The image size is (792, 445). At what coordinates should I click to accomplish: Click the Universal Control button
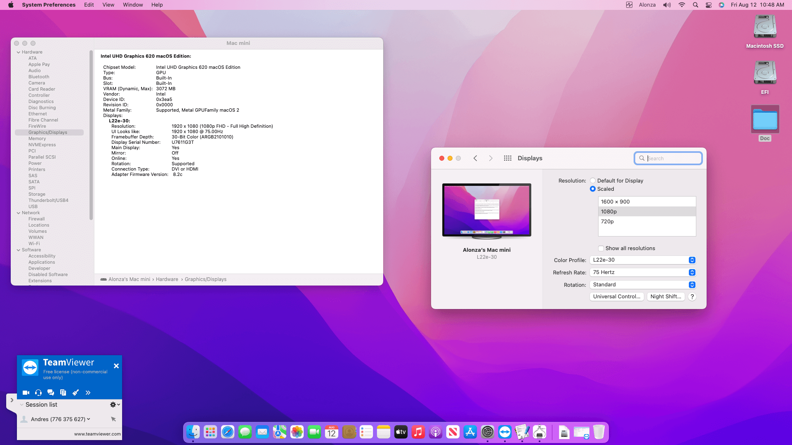point(617,297)
